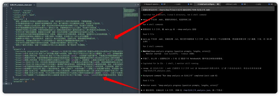The image size is (280, 96).
Task: Click the forward navigation arrow in the editor tab bar
Action: click(7, 5)
